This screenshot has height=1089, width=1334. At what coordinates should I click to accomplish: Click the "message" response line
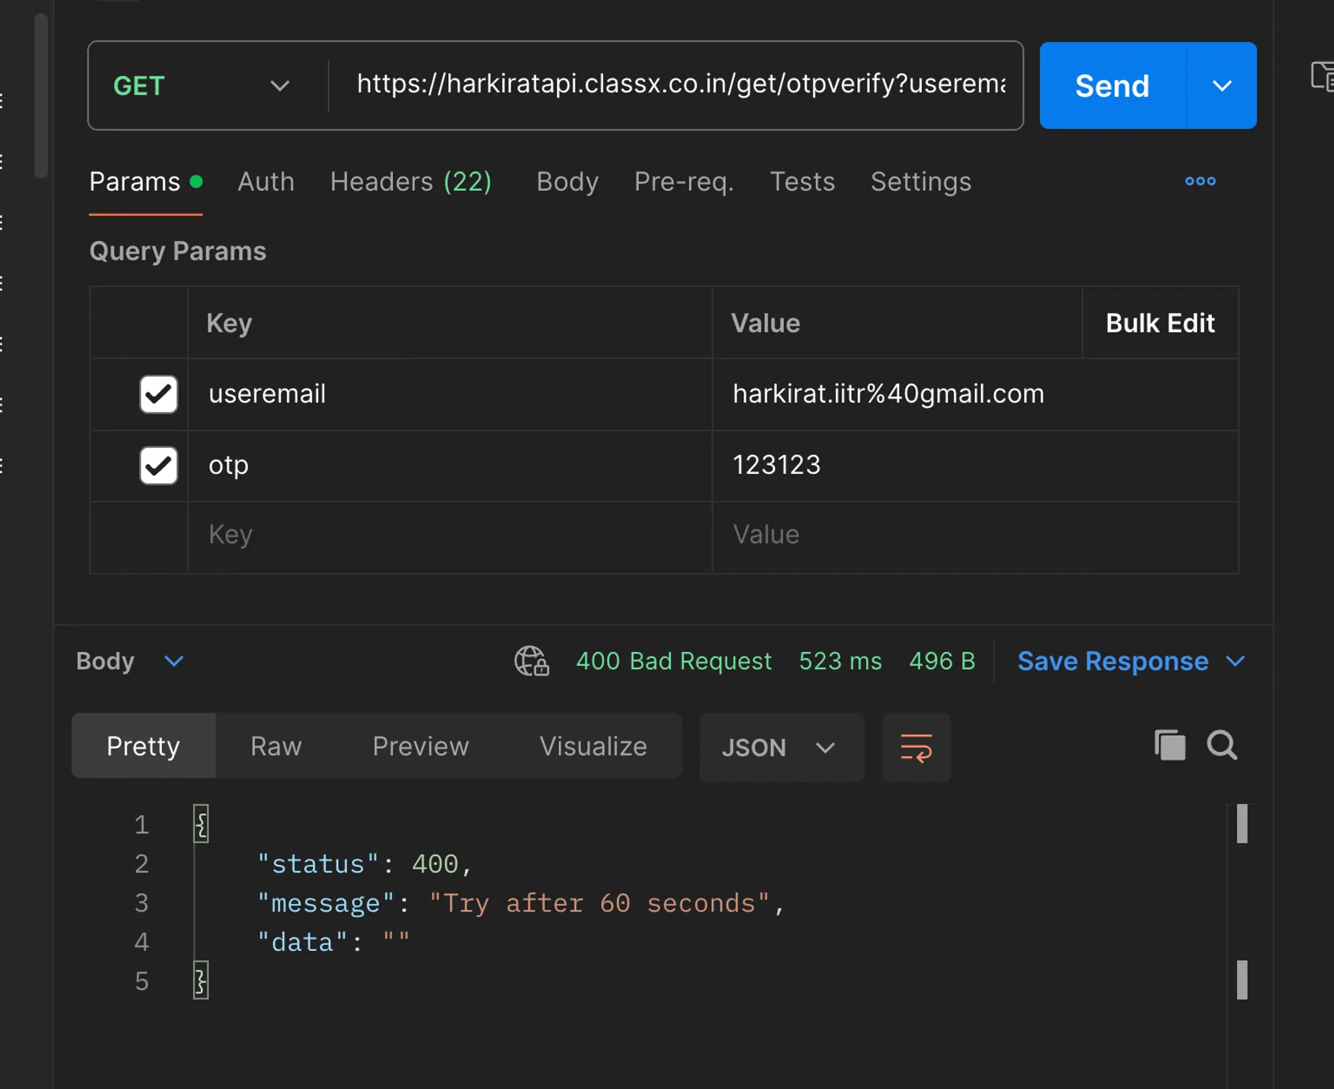pos(520,903)
